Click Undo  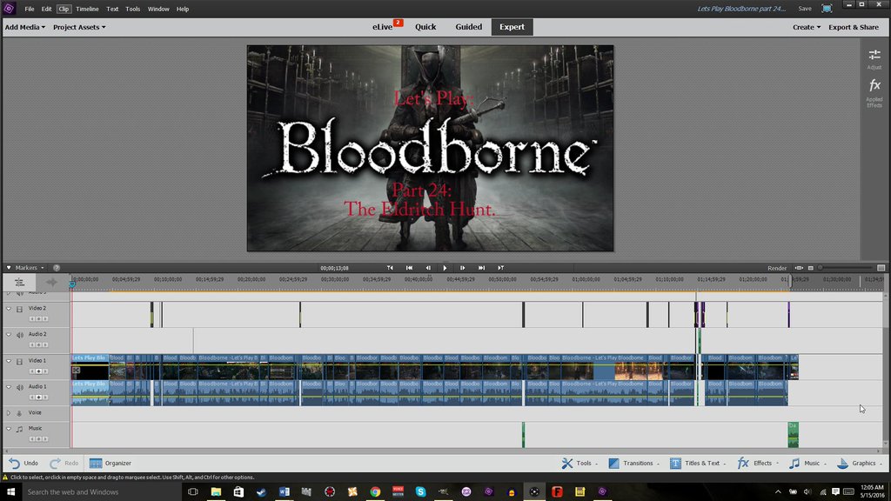click(x=23, y=463)
